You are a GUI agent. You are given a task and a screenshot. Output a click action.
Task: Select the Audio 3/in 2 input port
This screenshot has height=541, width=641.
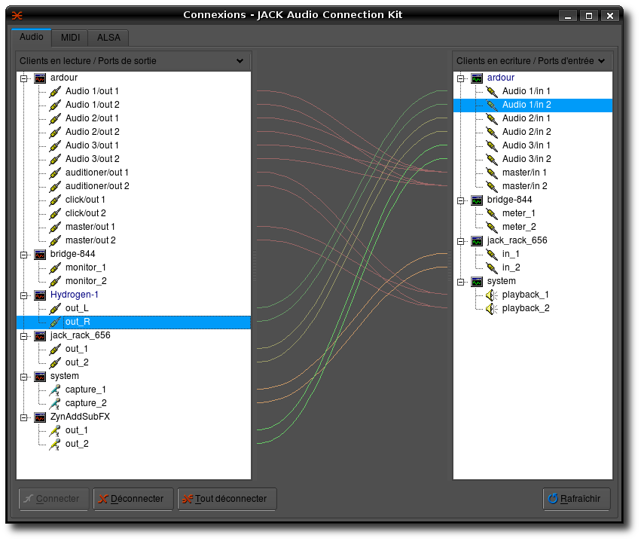point(527,159)
